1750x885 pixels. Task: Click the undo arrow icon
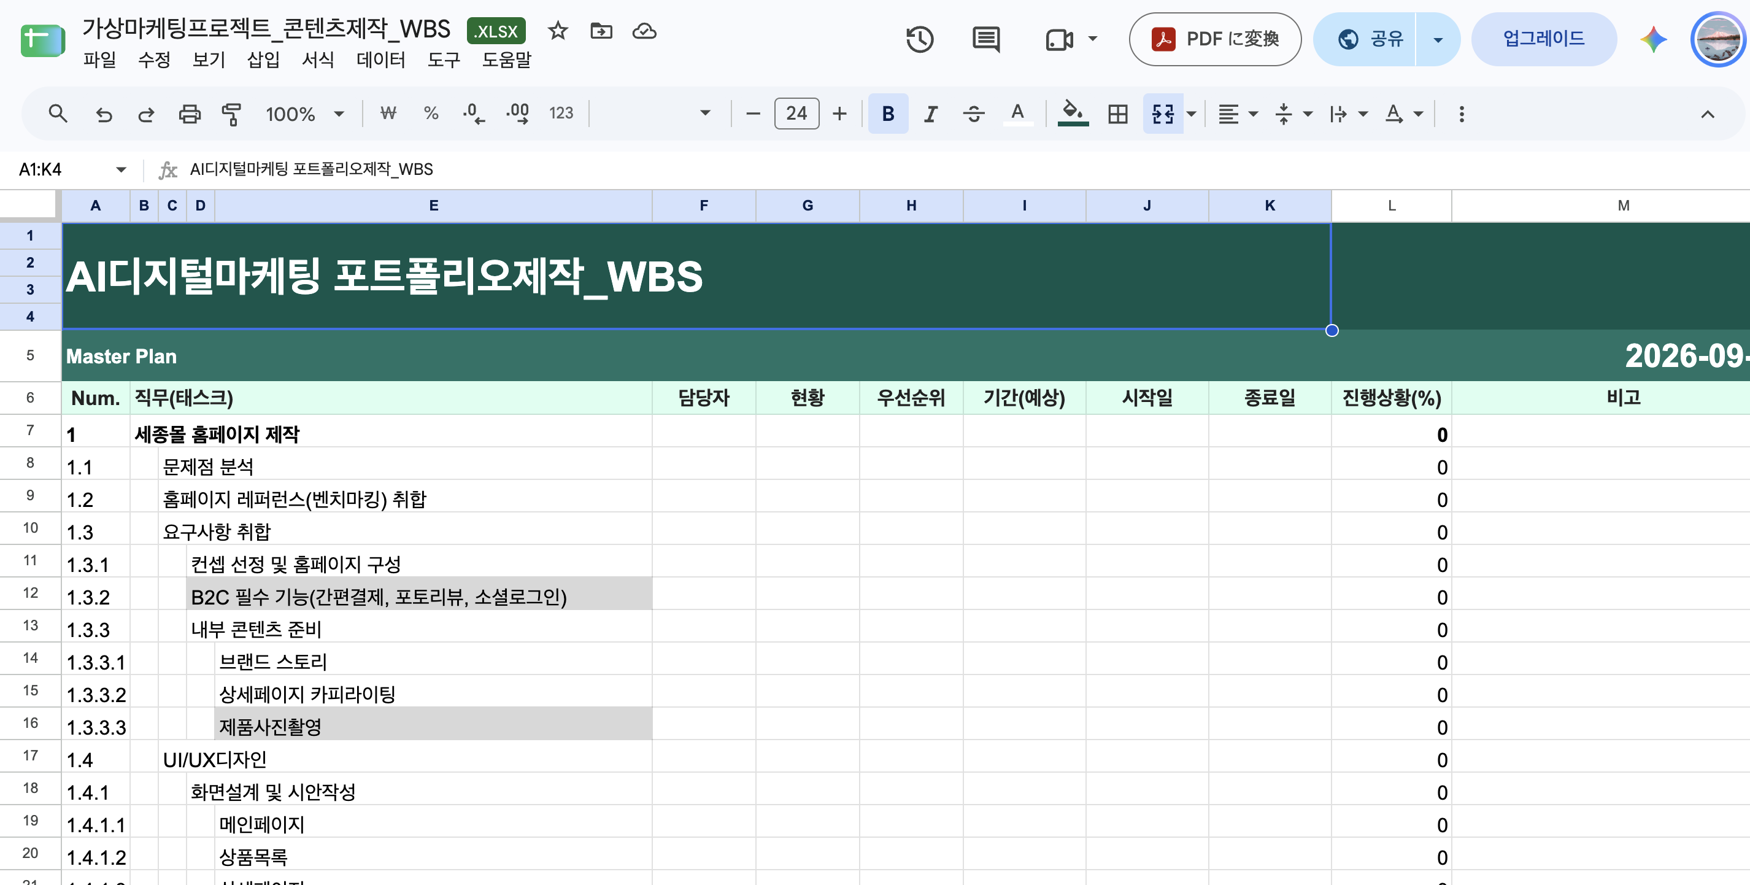103,114
